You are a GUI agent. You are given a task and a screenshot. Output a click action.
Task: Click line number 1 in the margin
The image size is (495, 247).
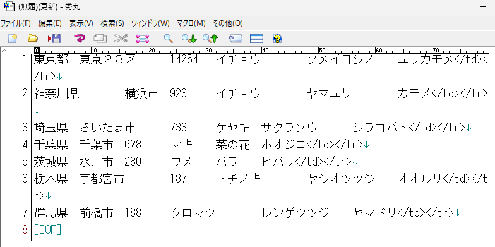(25, 59)
